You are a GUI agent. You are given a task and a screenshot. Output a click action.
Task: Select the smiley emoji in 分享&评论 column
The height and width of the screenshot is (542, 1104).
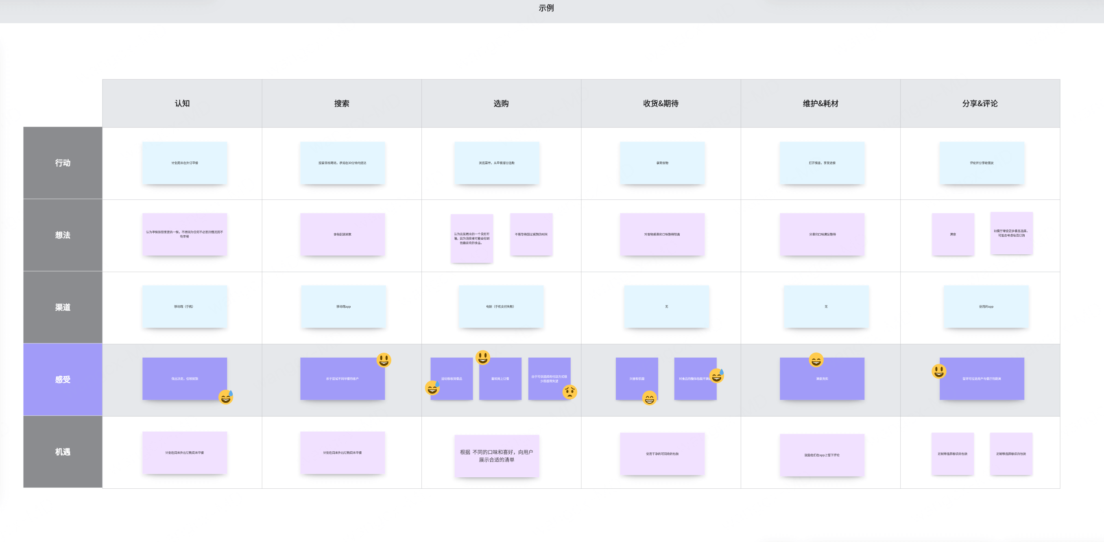pyautogui.click(x=938, y=371)
